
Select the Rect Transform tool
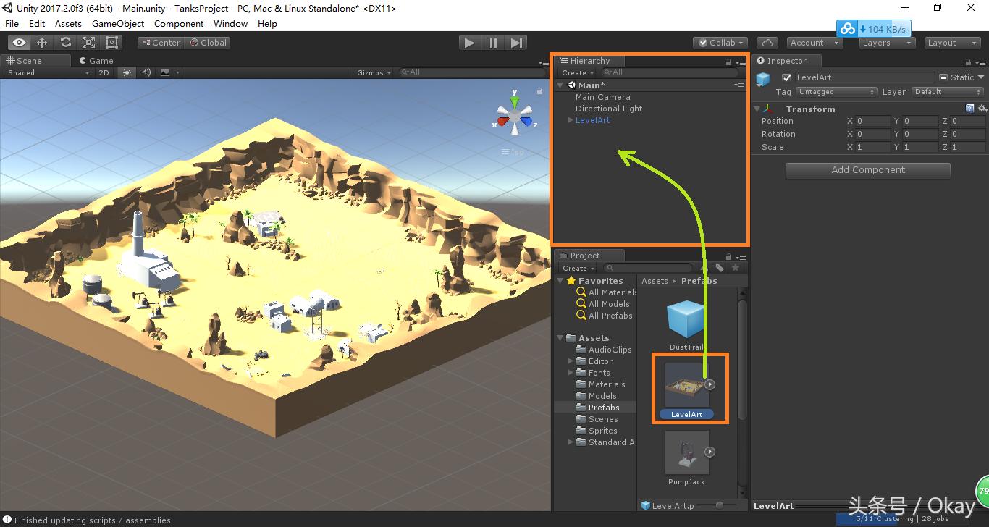[111, 42]
